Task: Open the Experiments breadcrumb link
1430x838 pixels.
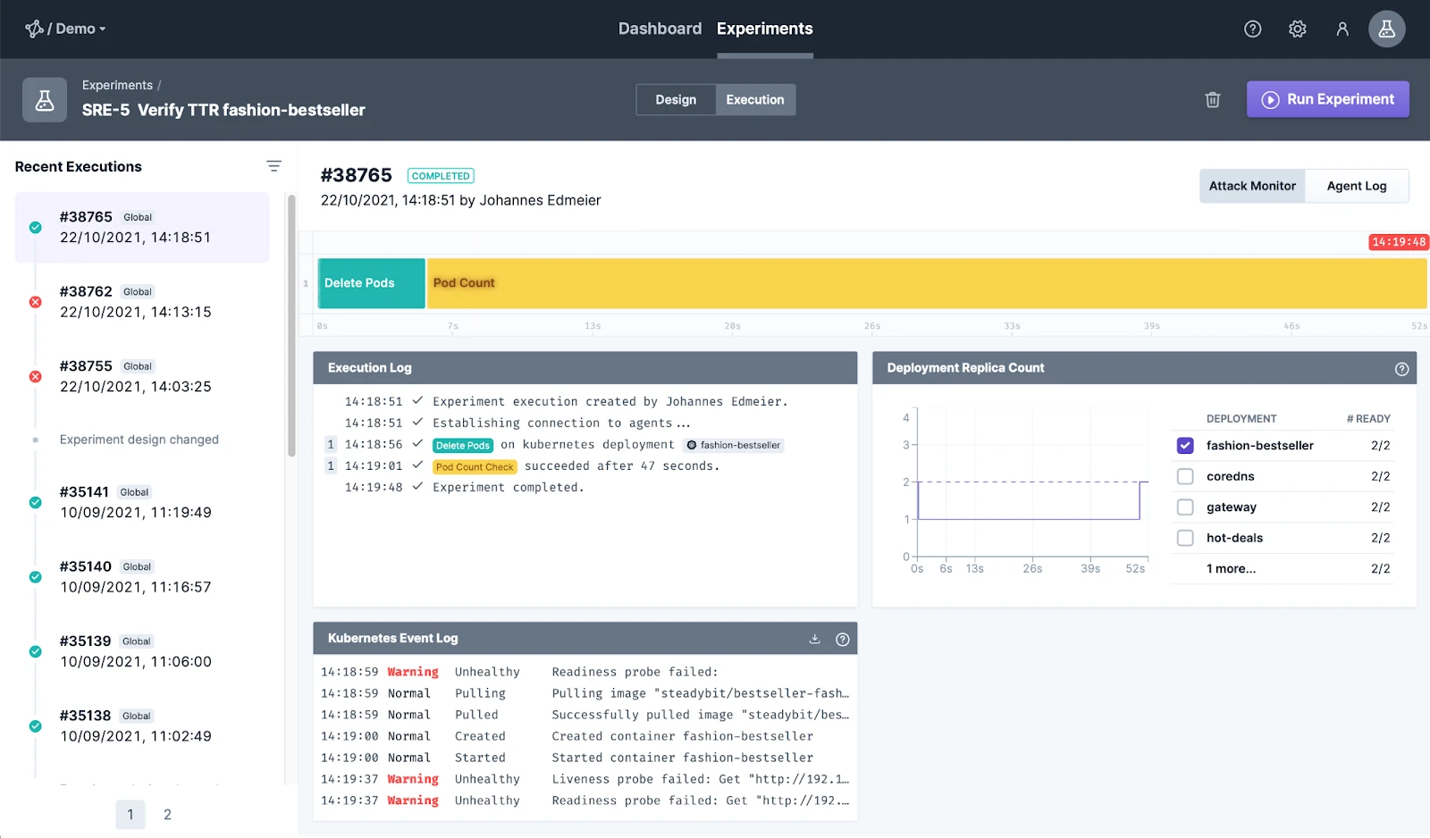Action: [x=117, y=85]
